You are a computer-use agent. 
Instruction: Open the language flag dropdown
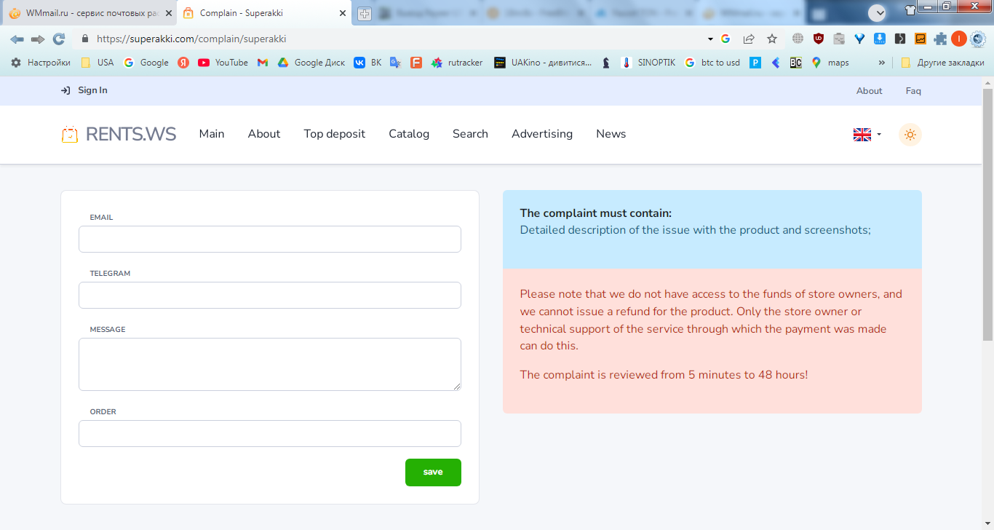coord(867,135)
